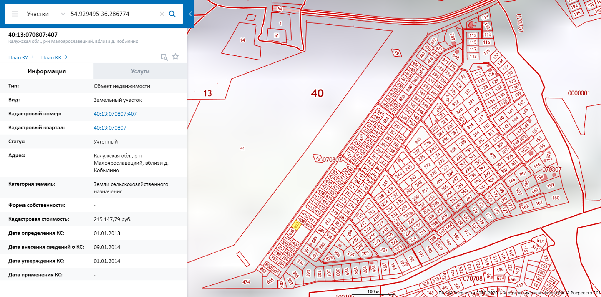Select map parcel number 14
Image resolution: width=601 pixels, height=297 pixels.
[x=243, y=40]
